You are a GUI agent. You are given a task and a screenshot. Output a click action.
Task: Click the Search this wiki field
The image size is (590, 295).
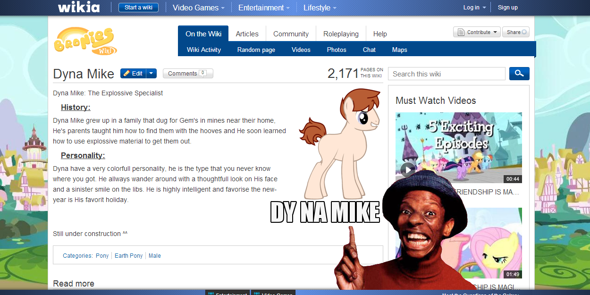446,74
